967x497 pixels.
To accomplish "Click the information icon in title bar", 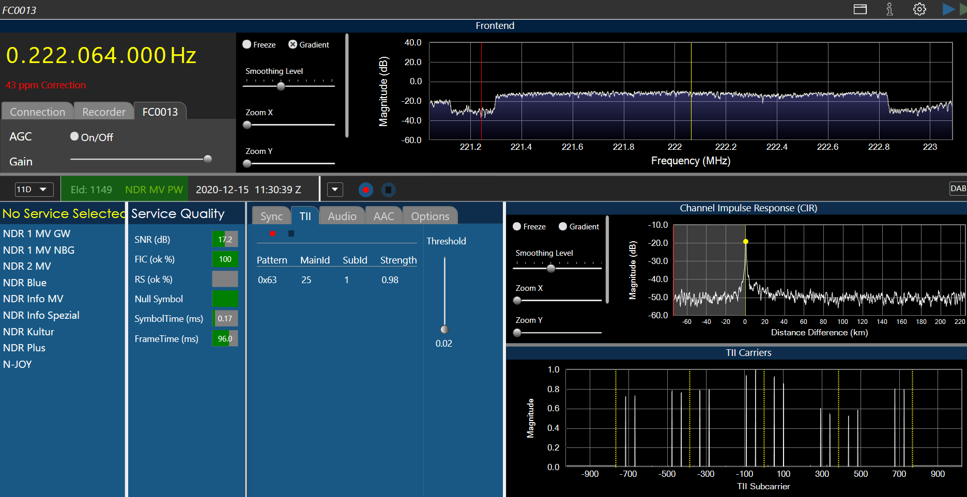I will [x=889, y=9].
